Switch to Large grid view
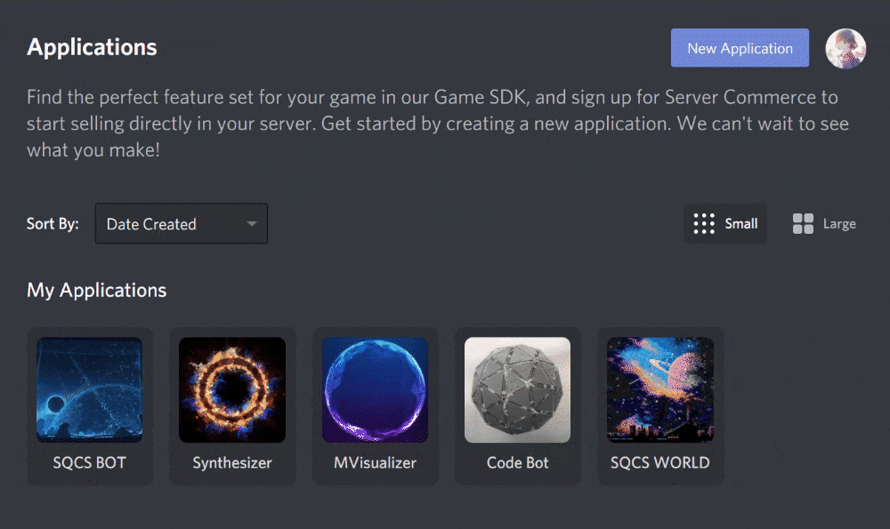The image size is (890, 529). 823,223
